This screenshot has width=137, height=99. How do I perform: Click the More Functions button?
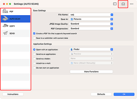pos(91,72)
